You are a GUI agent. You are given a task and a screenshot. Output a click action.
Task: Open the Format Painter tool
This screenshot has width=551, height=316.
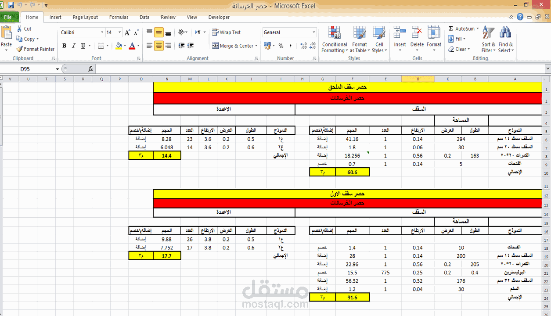coord(35,49)
